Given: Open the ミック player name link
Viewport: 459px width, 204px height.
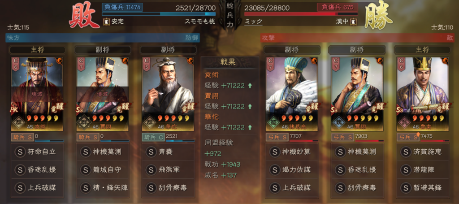Looking at the screenshot, I should click(253, 22).
